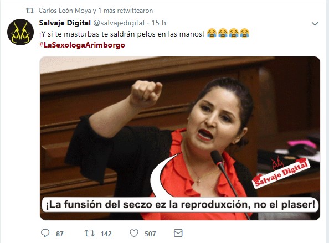The height and width of the screenshot is (243, 329).
Task: Click the small retweet icon beside Carlos León Moya
Action: [x=29, y=11]
